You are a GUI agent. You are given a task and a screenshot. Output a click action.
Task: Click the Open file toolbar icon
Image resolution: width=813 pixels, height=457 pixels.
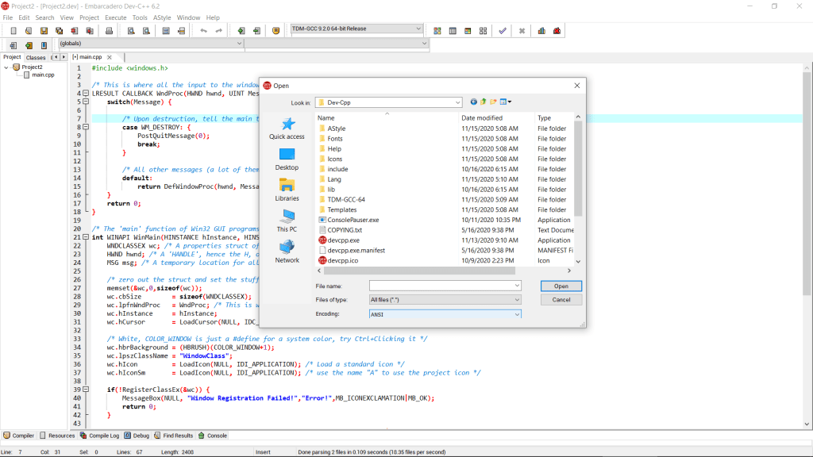(x=29, y=31)
